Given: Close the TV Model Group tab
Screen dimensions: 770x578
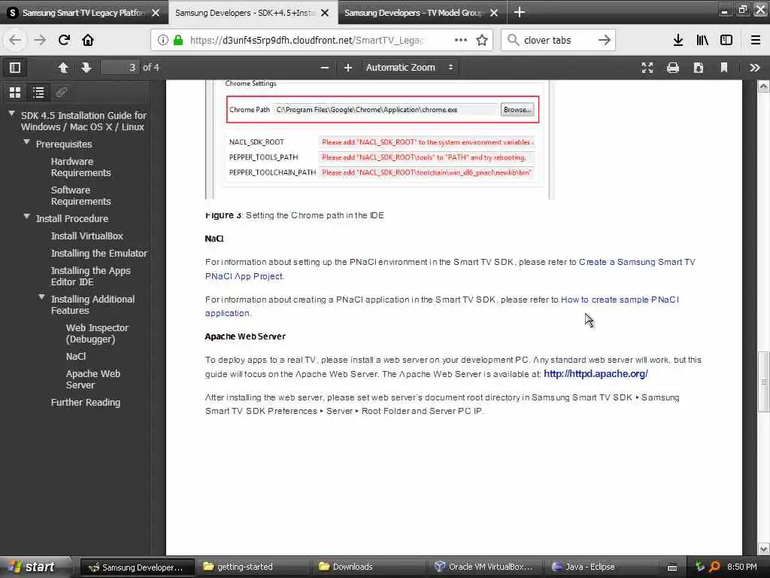Looking at the screenshot, I should (x=494, y=13).
